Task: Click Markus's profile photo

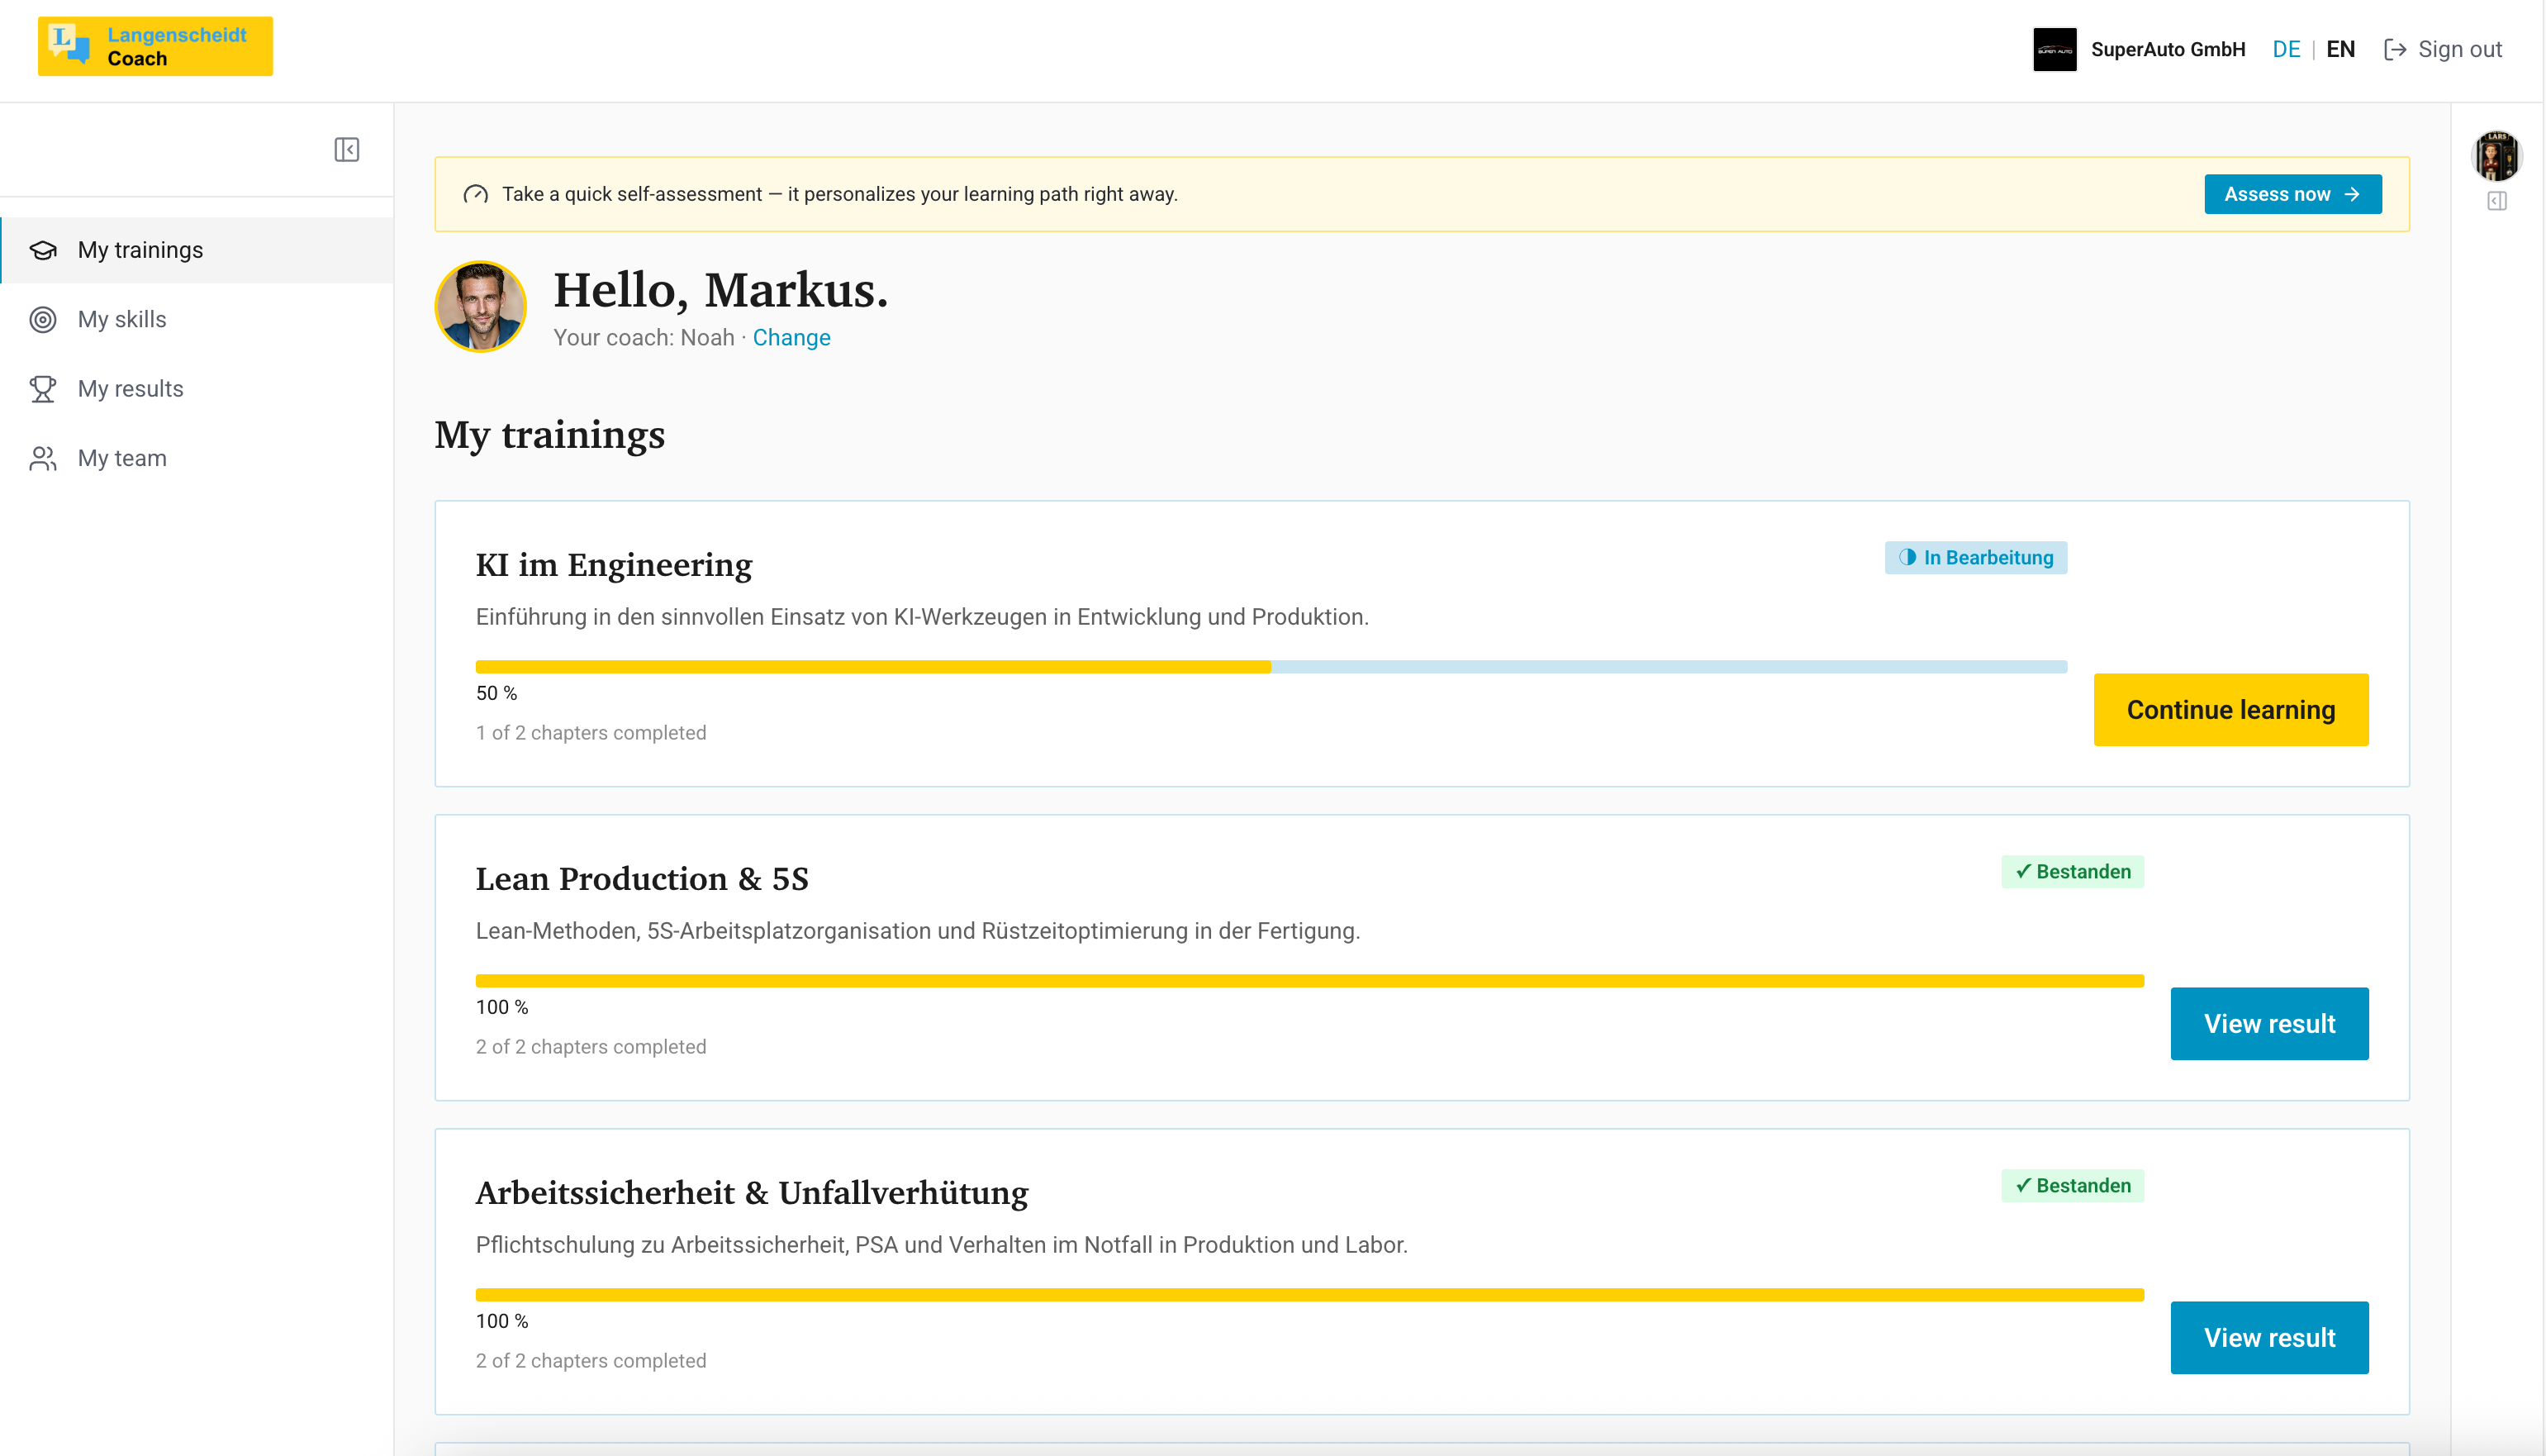Action: click(x=481, y=307)
